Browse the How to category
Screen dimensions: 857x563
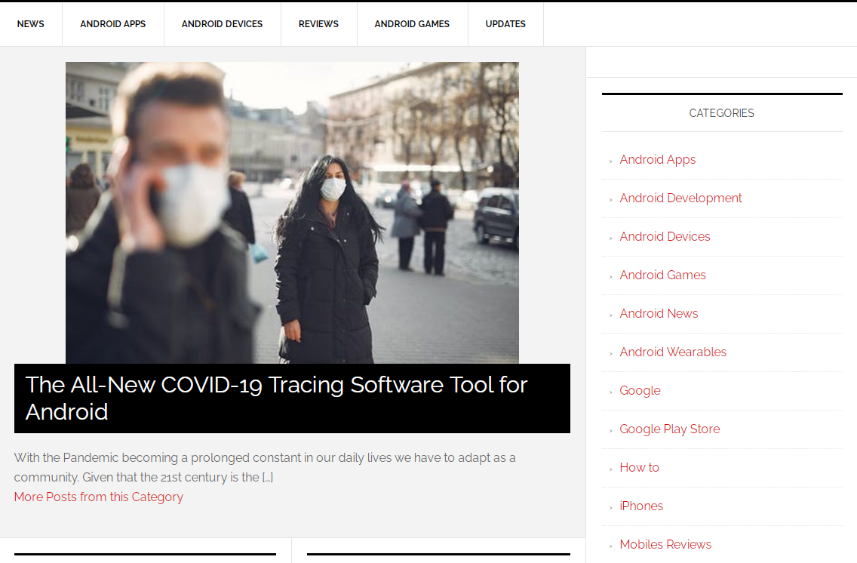(639, 467)
